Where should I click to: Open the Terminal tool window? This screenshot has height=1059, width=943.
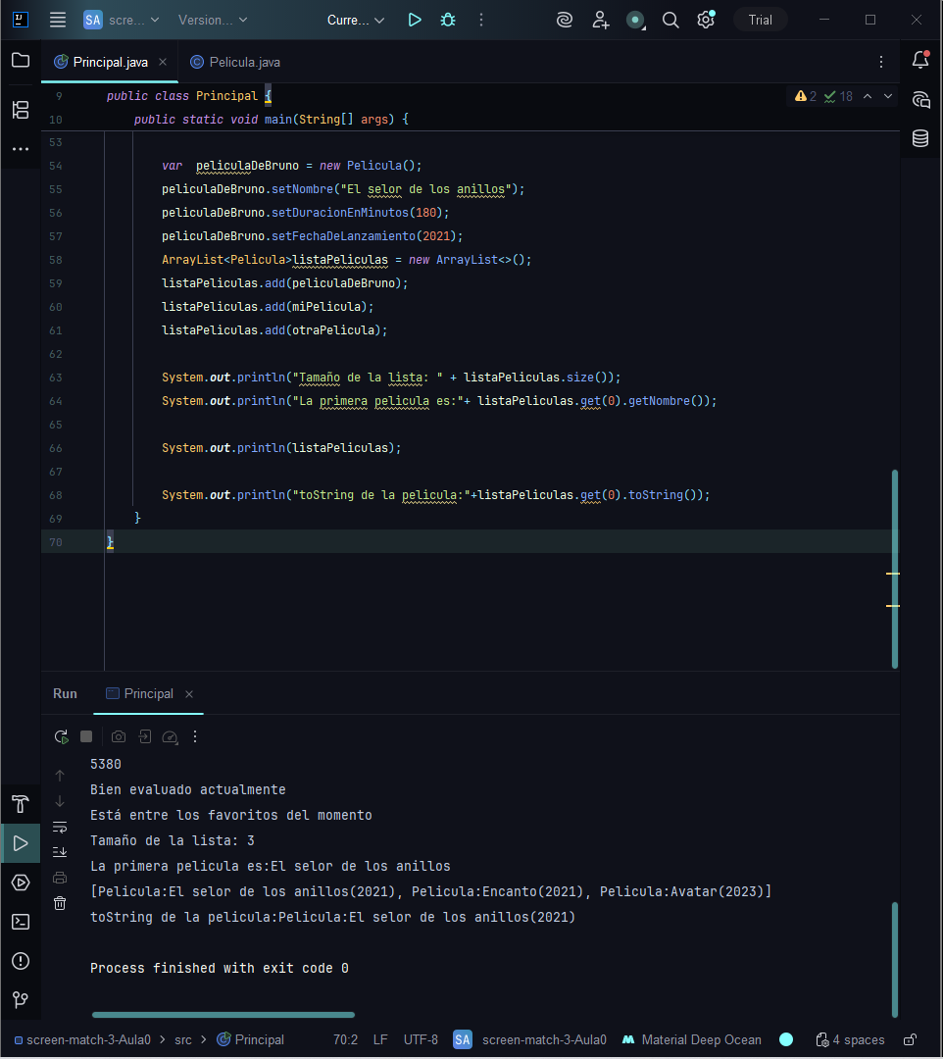pyautogui.click(x=21, y=921)
